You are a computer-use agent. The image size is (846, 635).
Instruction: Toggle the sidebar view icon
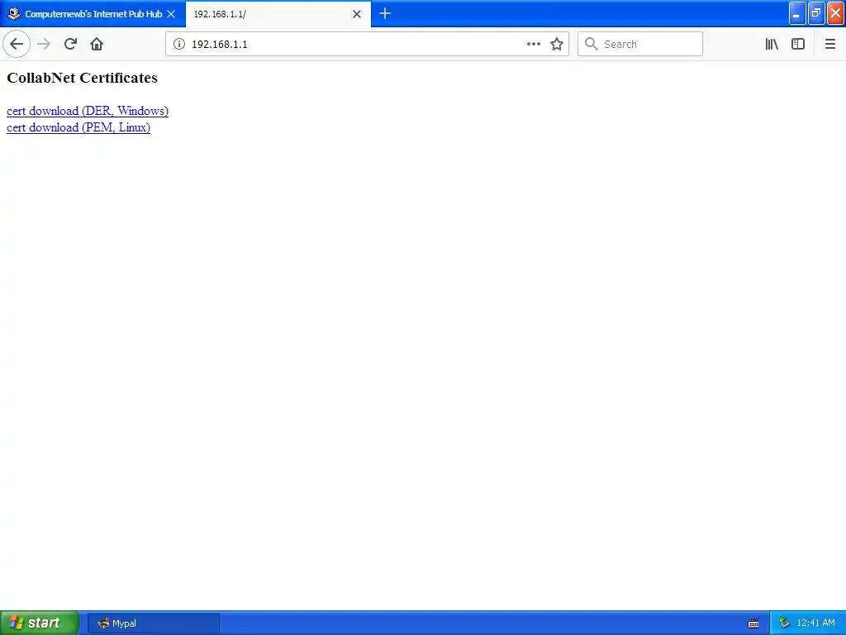pyautogui.click(x=798, y=45)
